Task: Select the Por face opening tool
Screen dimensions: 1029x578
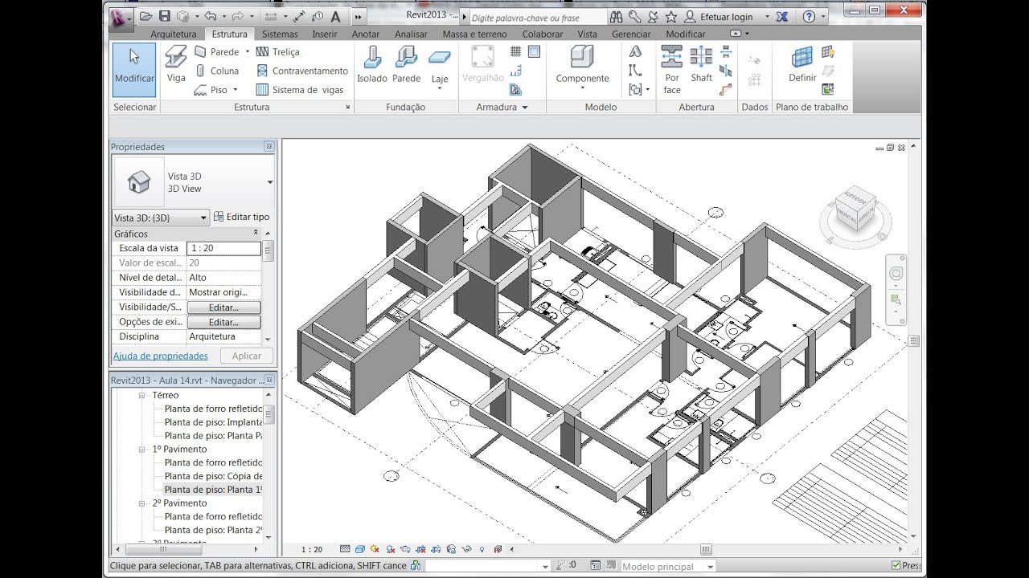Action: point(672,70)
